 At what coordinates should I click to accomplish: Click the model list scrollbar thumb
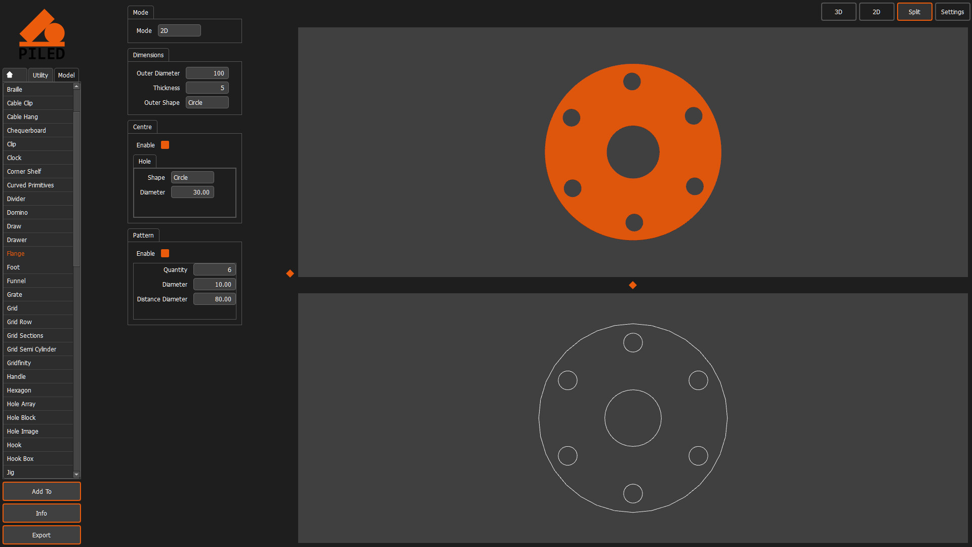76,188
